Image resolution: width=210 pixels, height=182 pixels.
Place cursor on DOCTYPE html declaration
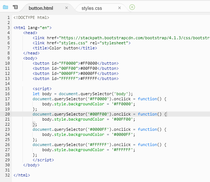pos(31,17)
